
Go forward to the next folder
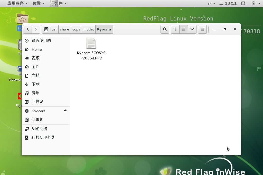36,29
